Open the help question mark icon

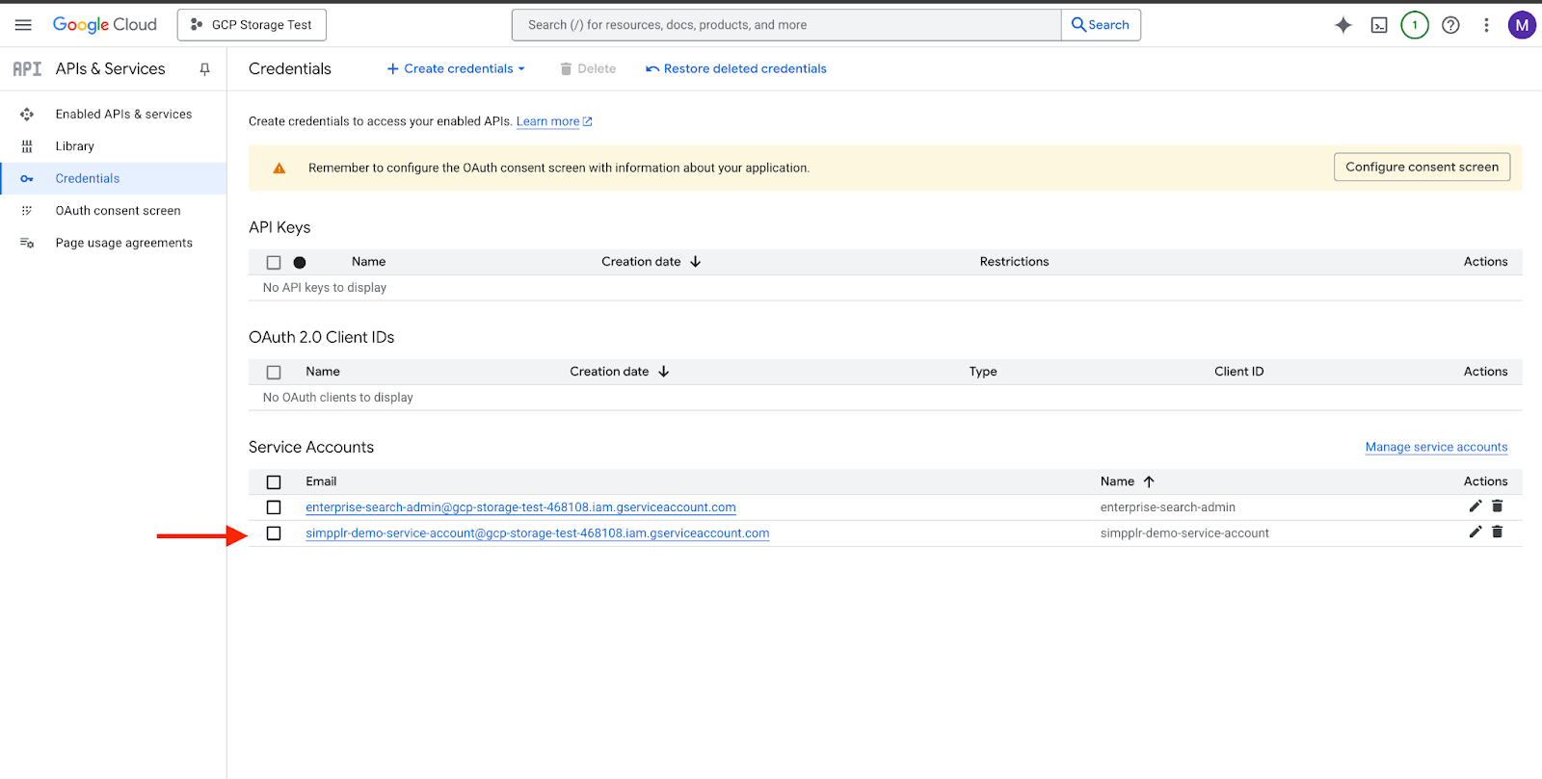point(1450,25)
